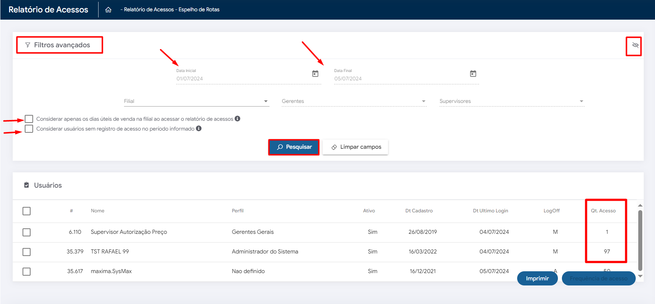Tick checkbox for Supervisor Autorização Preço row
655x304 pixels.
[27, 232]
